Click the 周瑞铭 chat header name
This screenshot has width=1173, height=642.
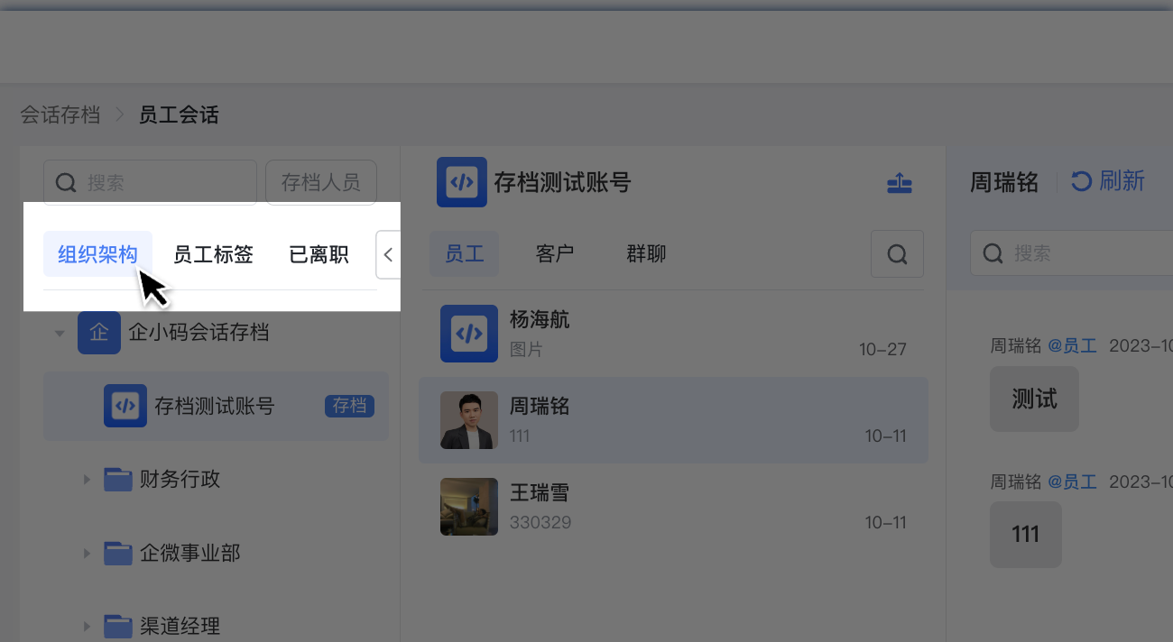point(1005,182)
